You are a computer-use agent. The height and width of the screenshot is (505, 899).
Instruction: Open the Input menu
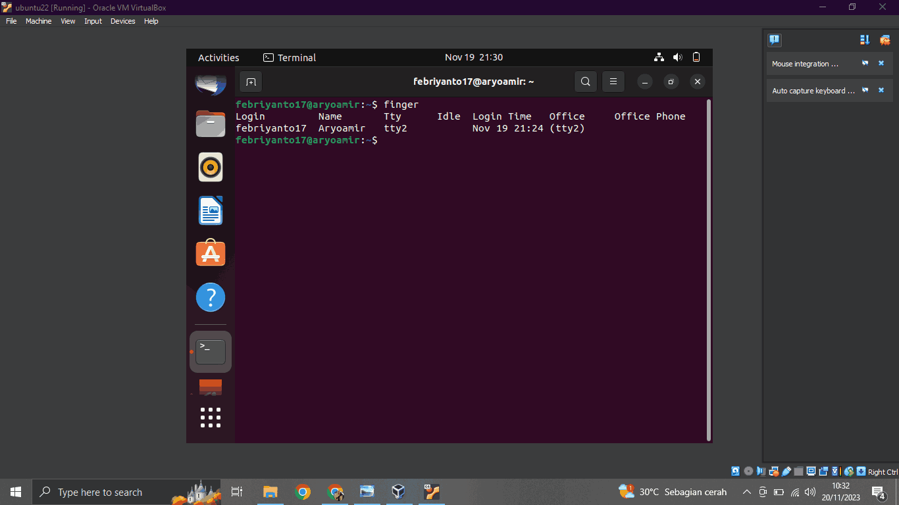click(x=93, y=21)
